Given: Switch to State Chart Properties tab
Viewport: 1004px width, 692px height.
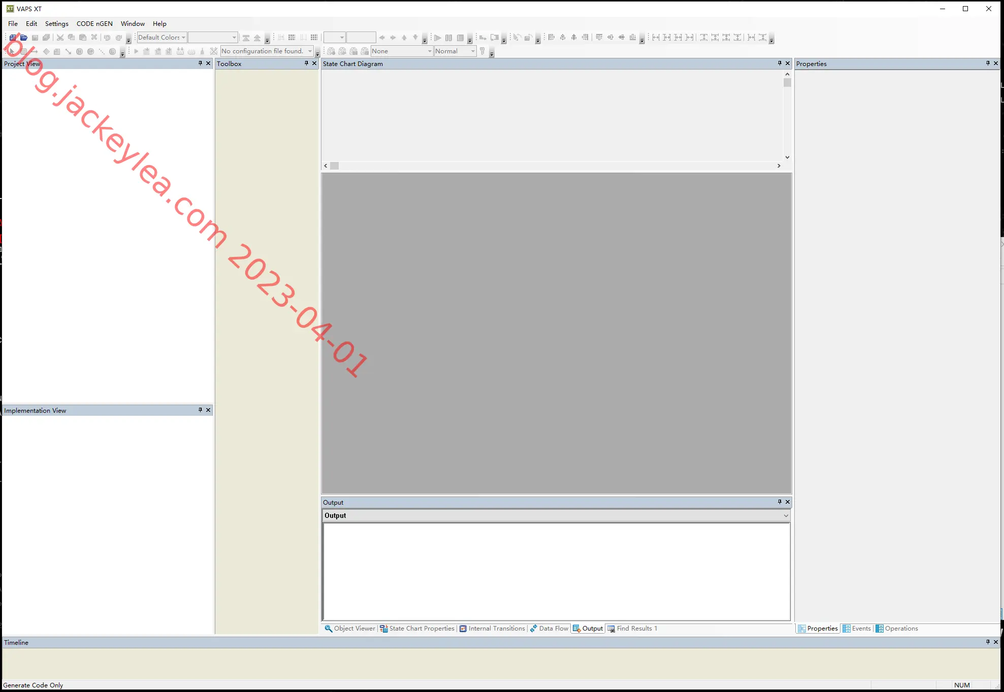Looking at the screenshot, I should [x=417, y=629].
